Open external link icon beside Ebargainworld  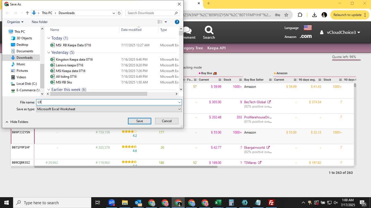[x=268, y=148]
